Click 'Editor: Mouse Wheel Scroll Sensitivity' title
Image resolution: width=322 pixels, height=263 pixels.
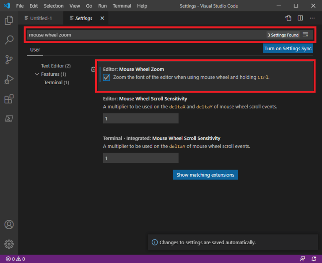[x=145, y=99]
